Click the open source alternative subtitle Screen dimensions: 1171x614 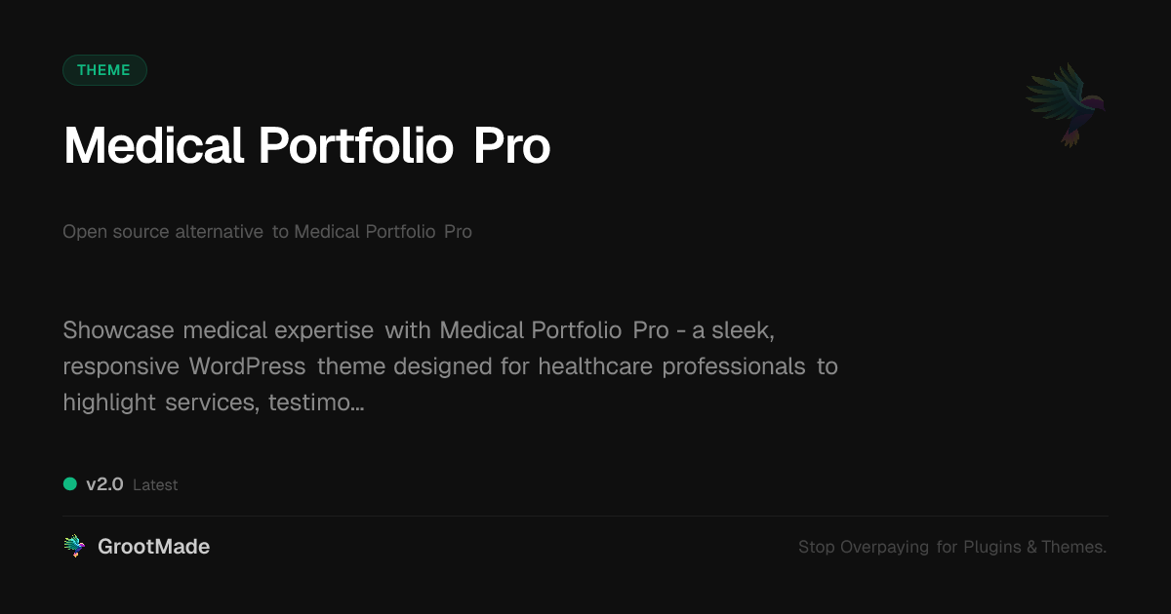click(x=266, y=232)
